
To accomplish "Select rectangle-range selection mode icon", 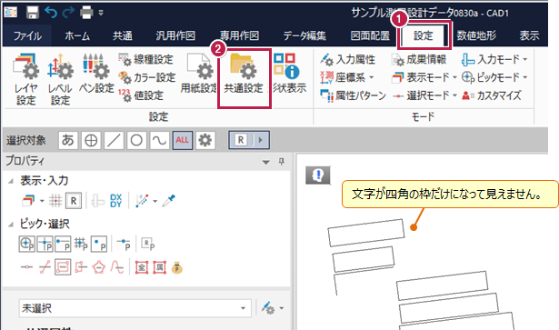I will click(63, 267).
